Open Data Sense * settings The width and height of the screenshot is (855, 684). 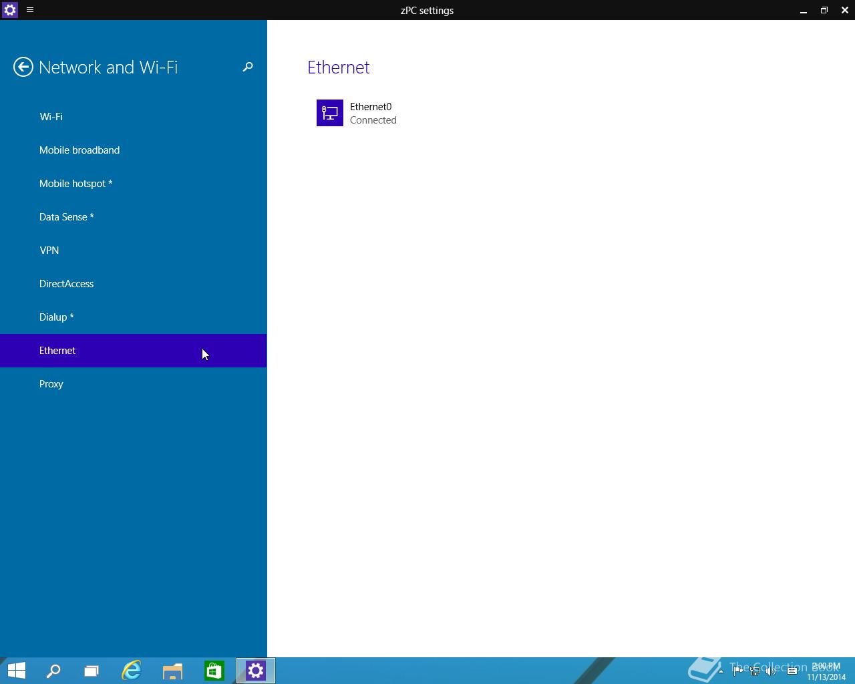[134, 217]
